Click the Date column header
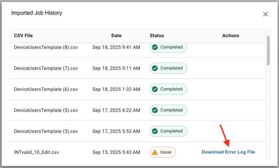This screenshot has height=168, width=279. click(x=116, y=35)
